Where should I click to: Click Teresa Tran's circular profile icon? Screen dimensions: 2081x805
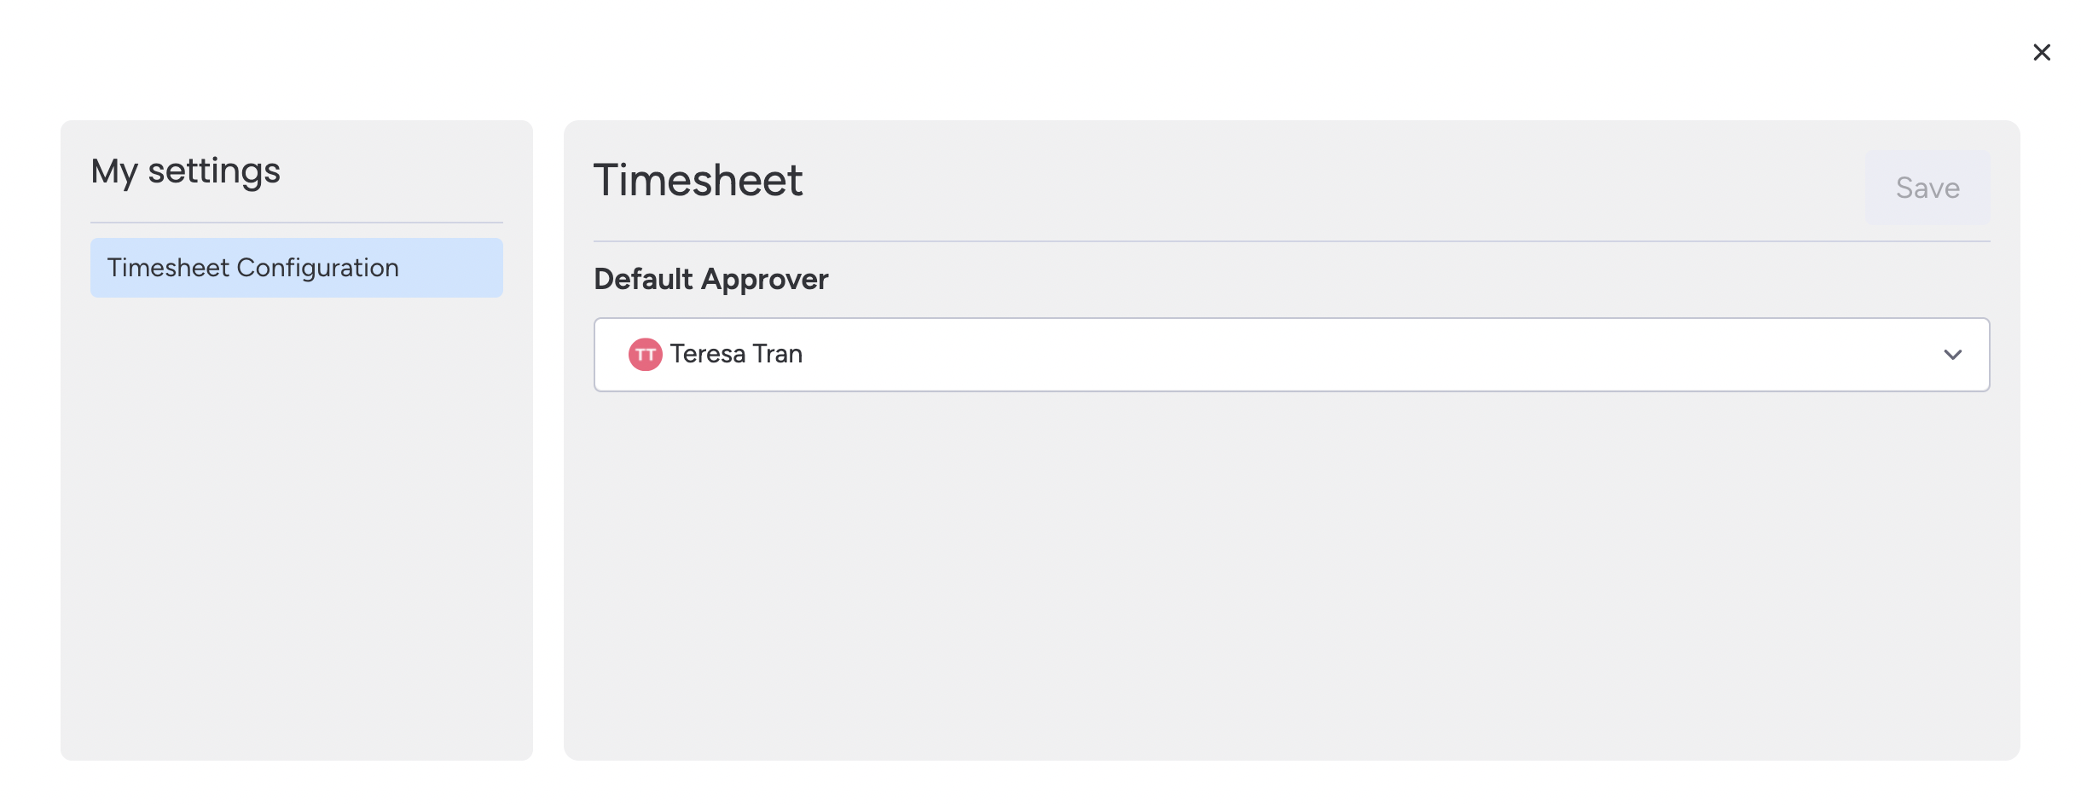tap(646, 354)
